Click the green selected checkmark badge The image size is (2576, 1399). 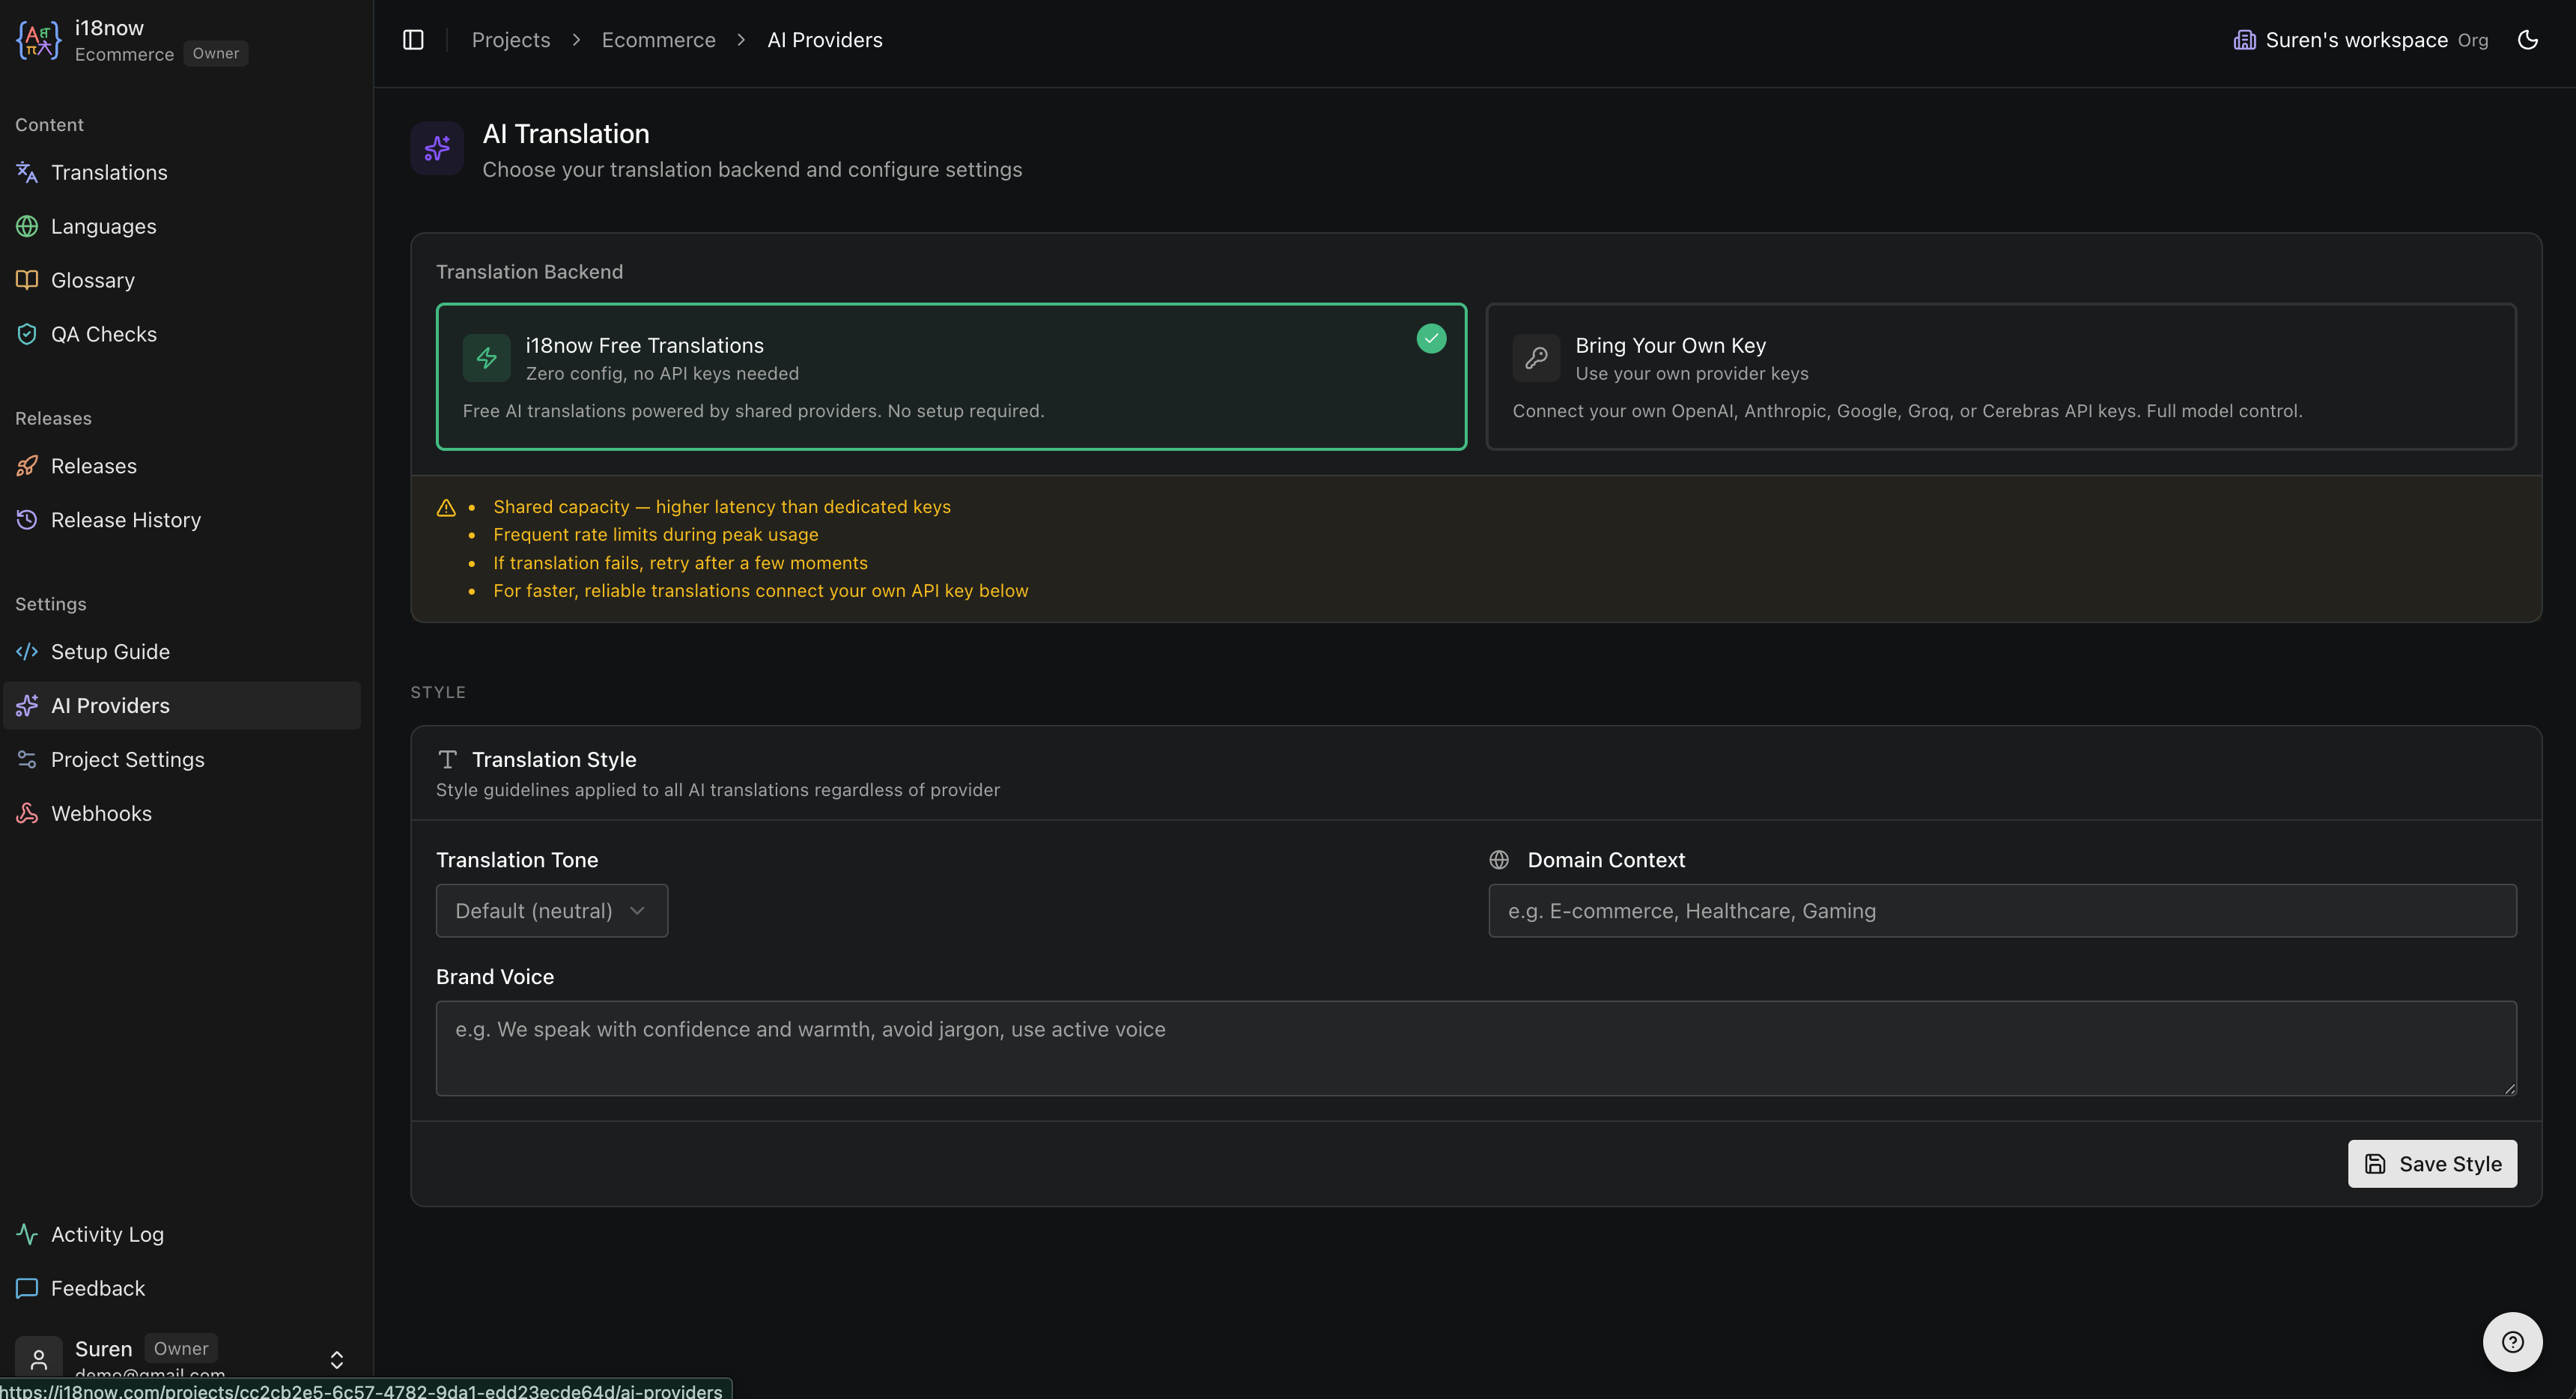coord(1431,339)
